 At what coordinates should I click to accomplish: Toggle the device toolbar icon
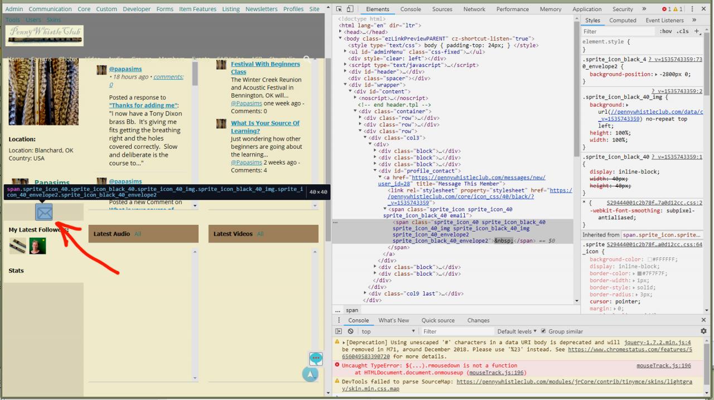(350, 9)
